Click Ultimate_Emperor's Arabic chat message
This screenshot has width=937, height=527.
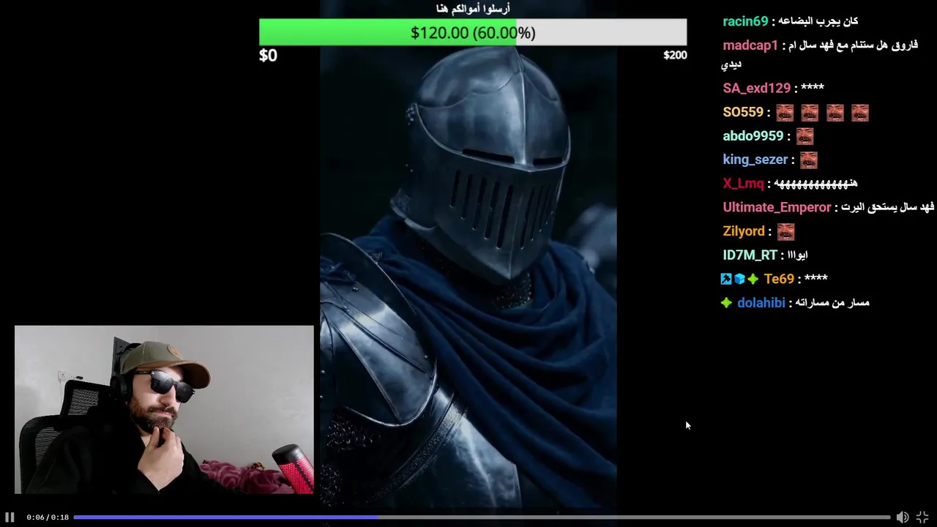click(x=888, y=208)
